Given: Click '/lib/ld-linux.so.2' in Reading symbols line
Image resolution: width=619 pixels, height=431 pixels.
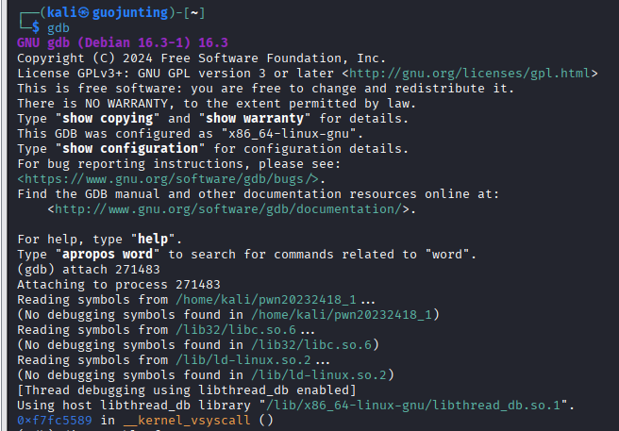Looking at the screenshot, I should [x=243, y=360].
